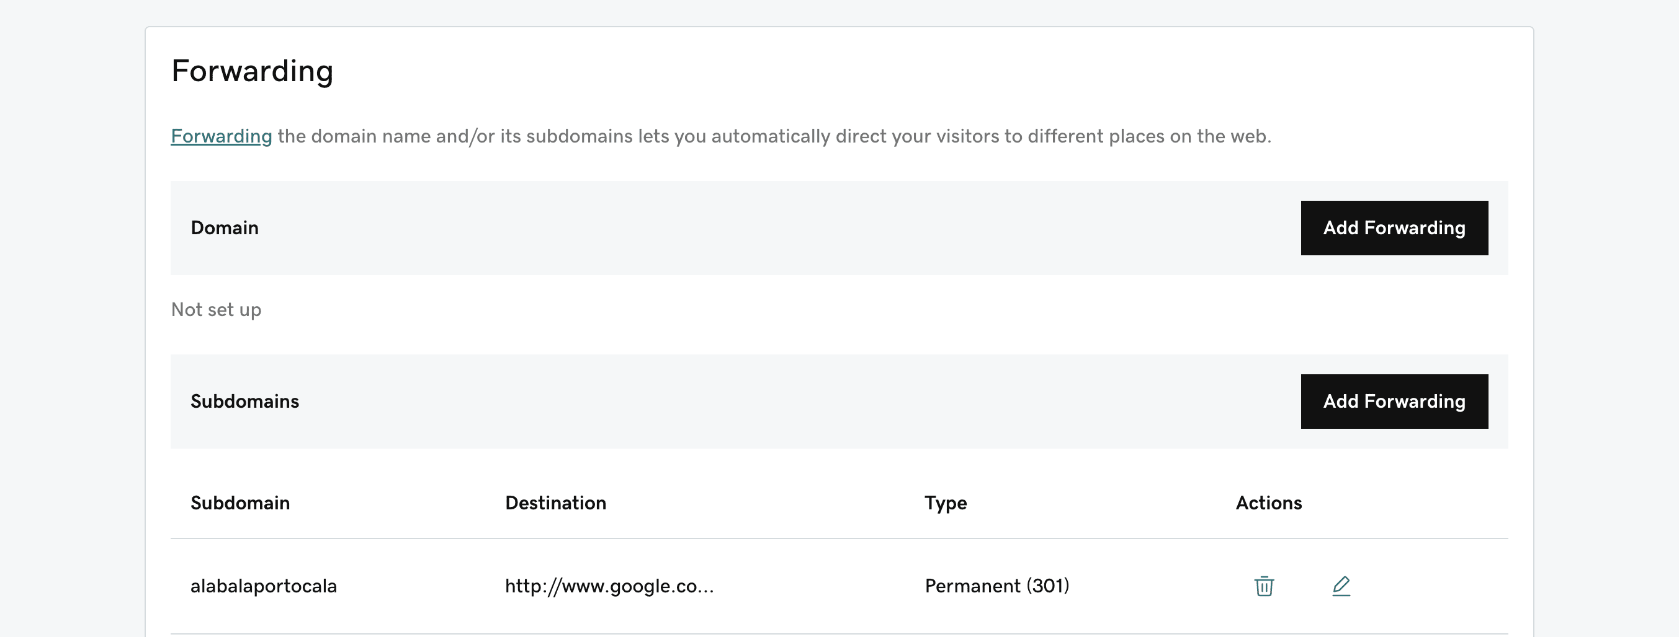This screenshot has height=637, width=1679.
Task: Edit the alabalaportocala forwarding with pencil icon
Action: pyautogui.click(x=1341, y=586)
